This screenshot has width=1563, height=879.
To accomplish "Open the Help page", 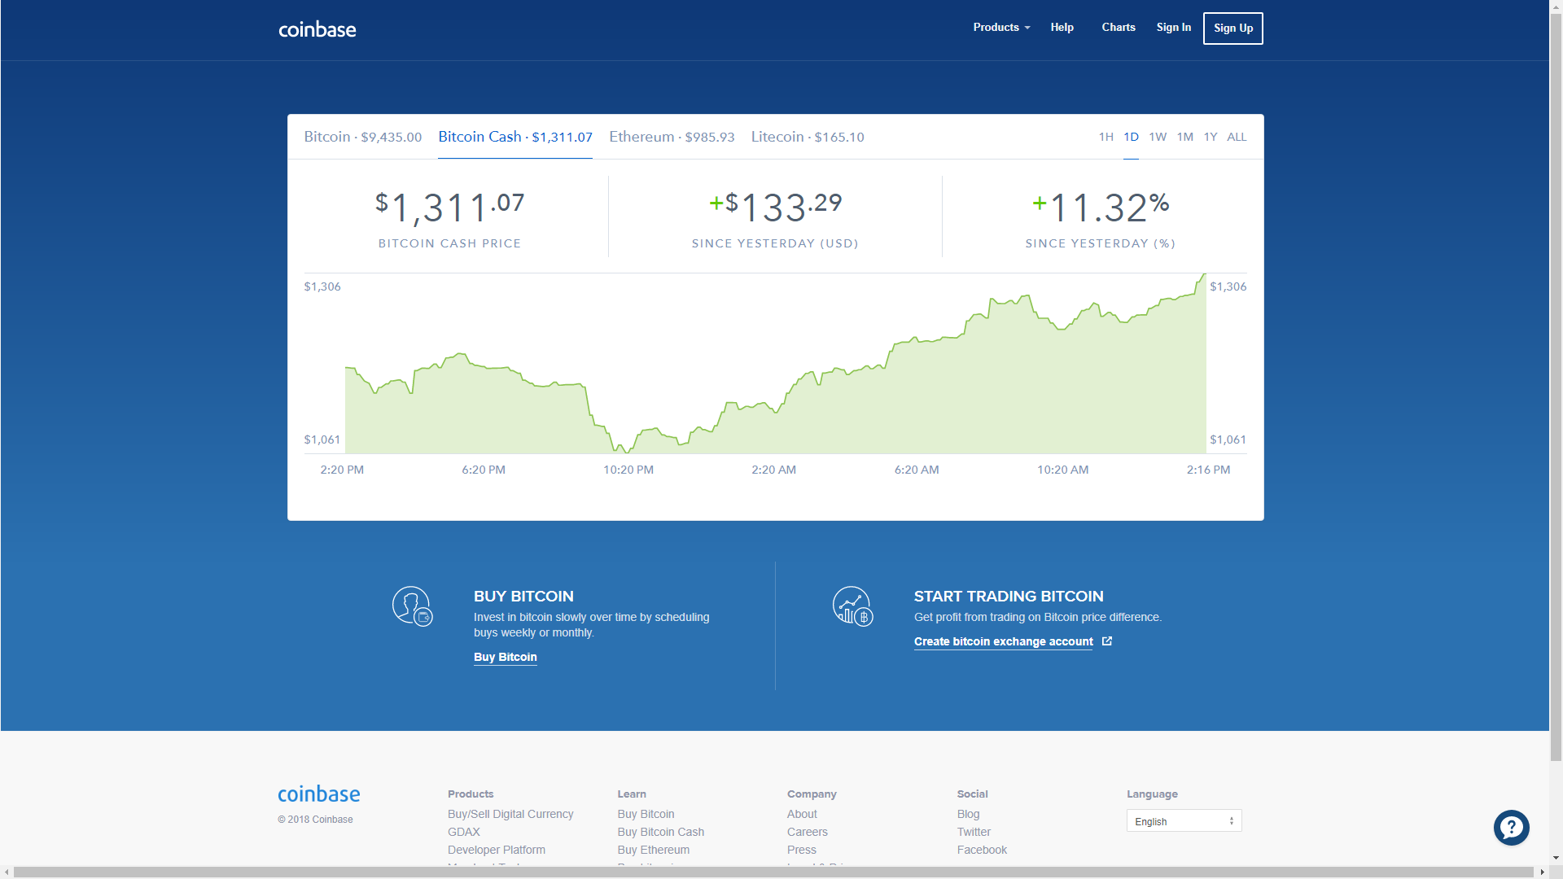I will [x=1062, y=28].
